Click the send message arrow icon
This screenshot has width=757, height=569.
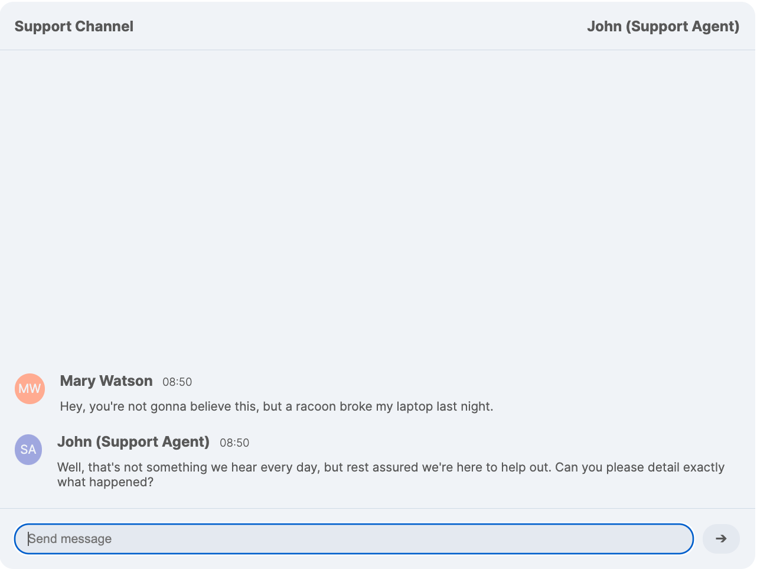[x=721, y=538]
